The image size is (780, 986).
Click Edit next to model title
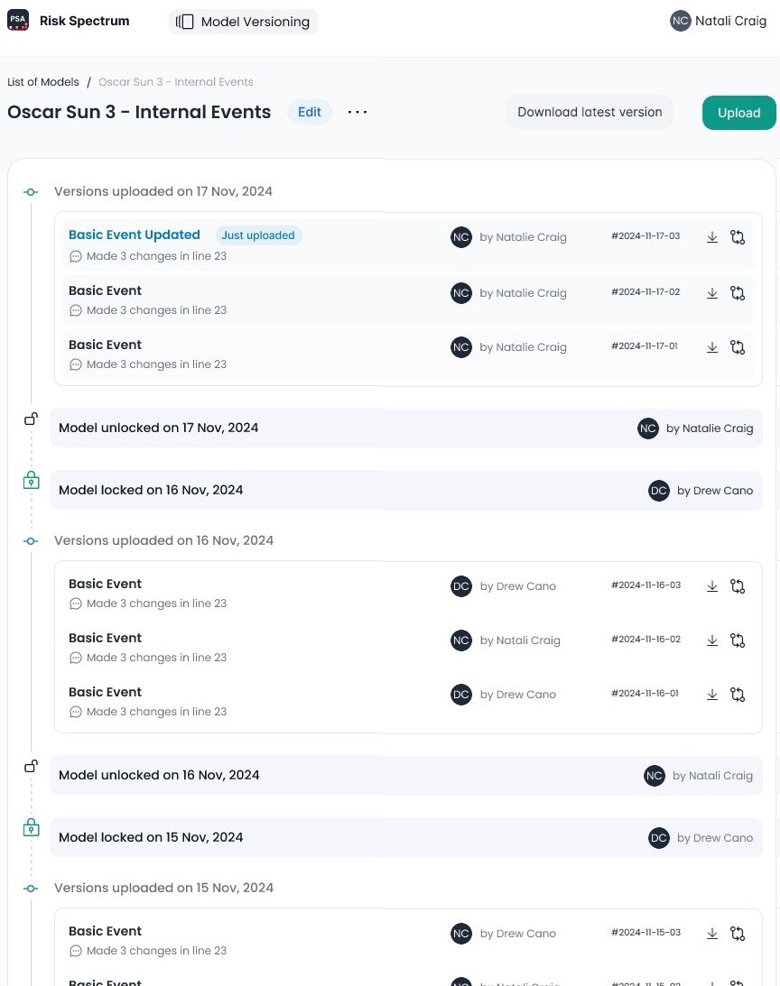[310, 112]
